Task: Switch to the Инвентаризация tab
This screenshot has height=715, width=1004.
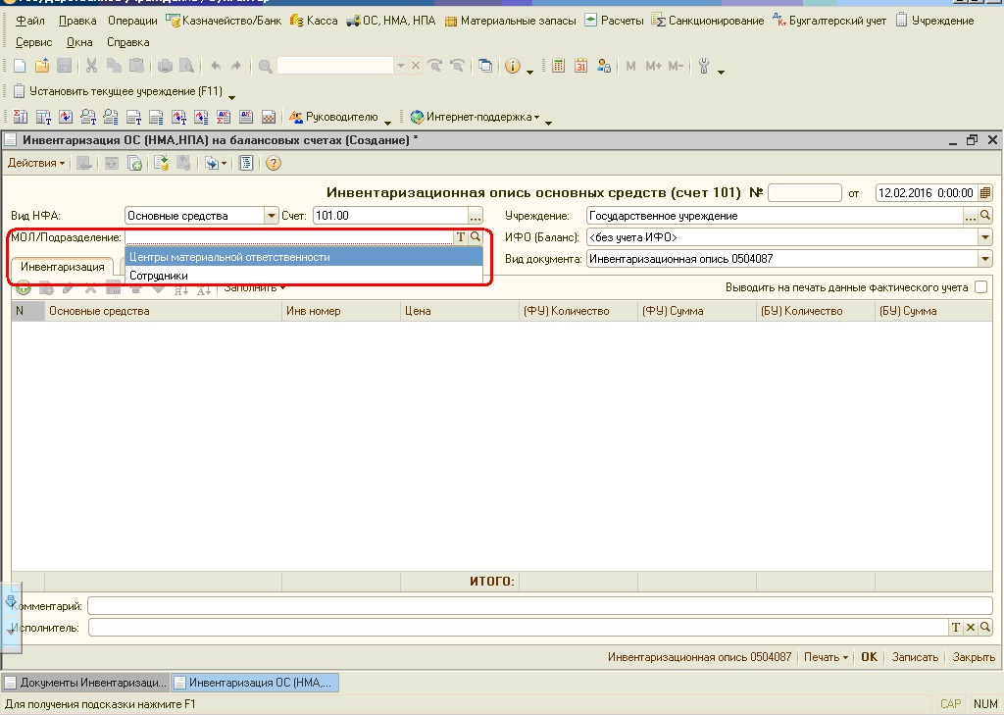Action: (x=63, y=267)
